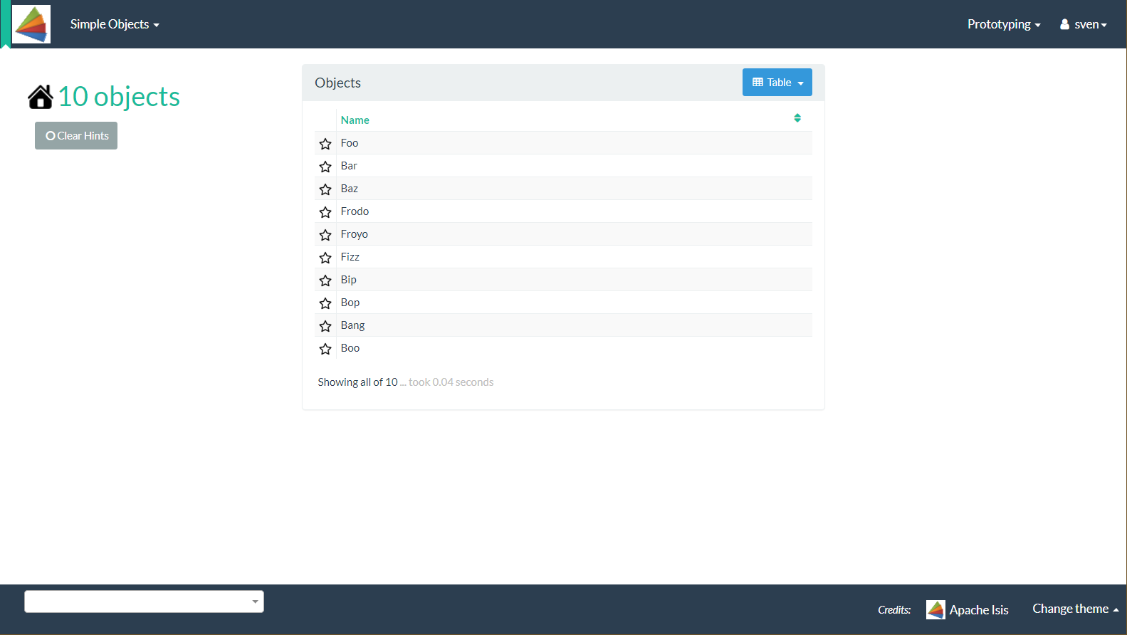
Task: Click the sort arrows in Name column
Action: pos(797,118)
